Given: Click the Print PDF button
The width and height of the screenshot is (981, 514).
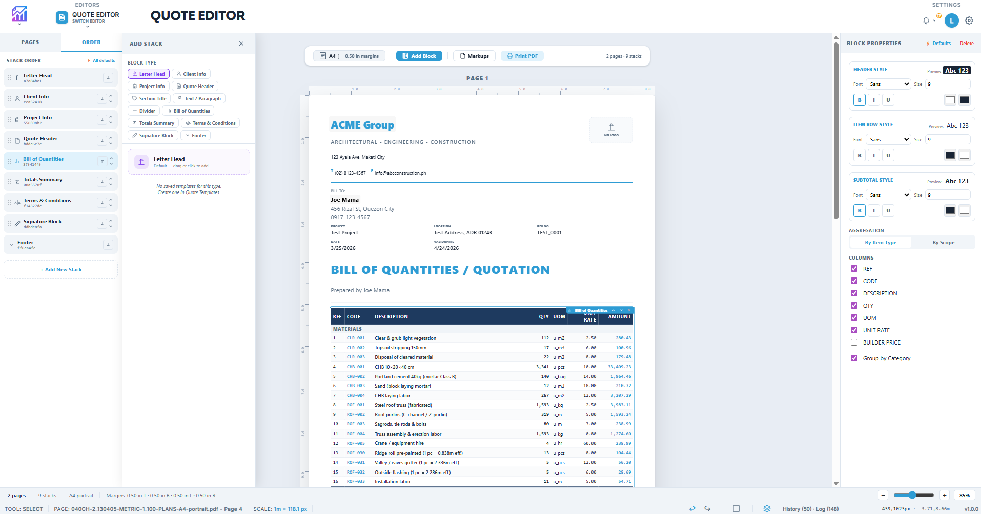Looking at the screenshot, I should pos(522,56).
